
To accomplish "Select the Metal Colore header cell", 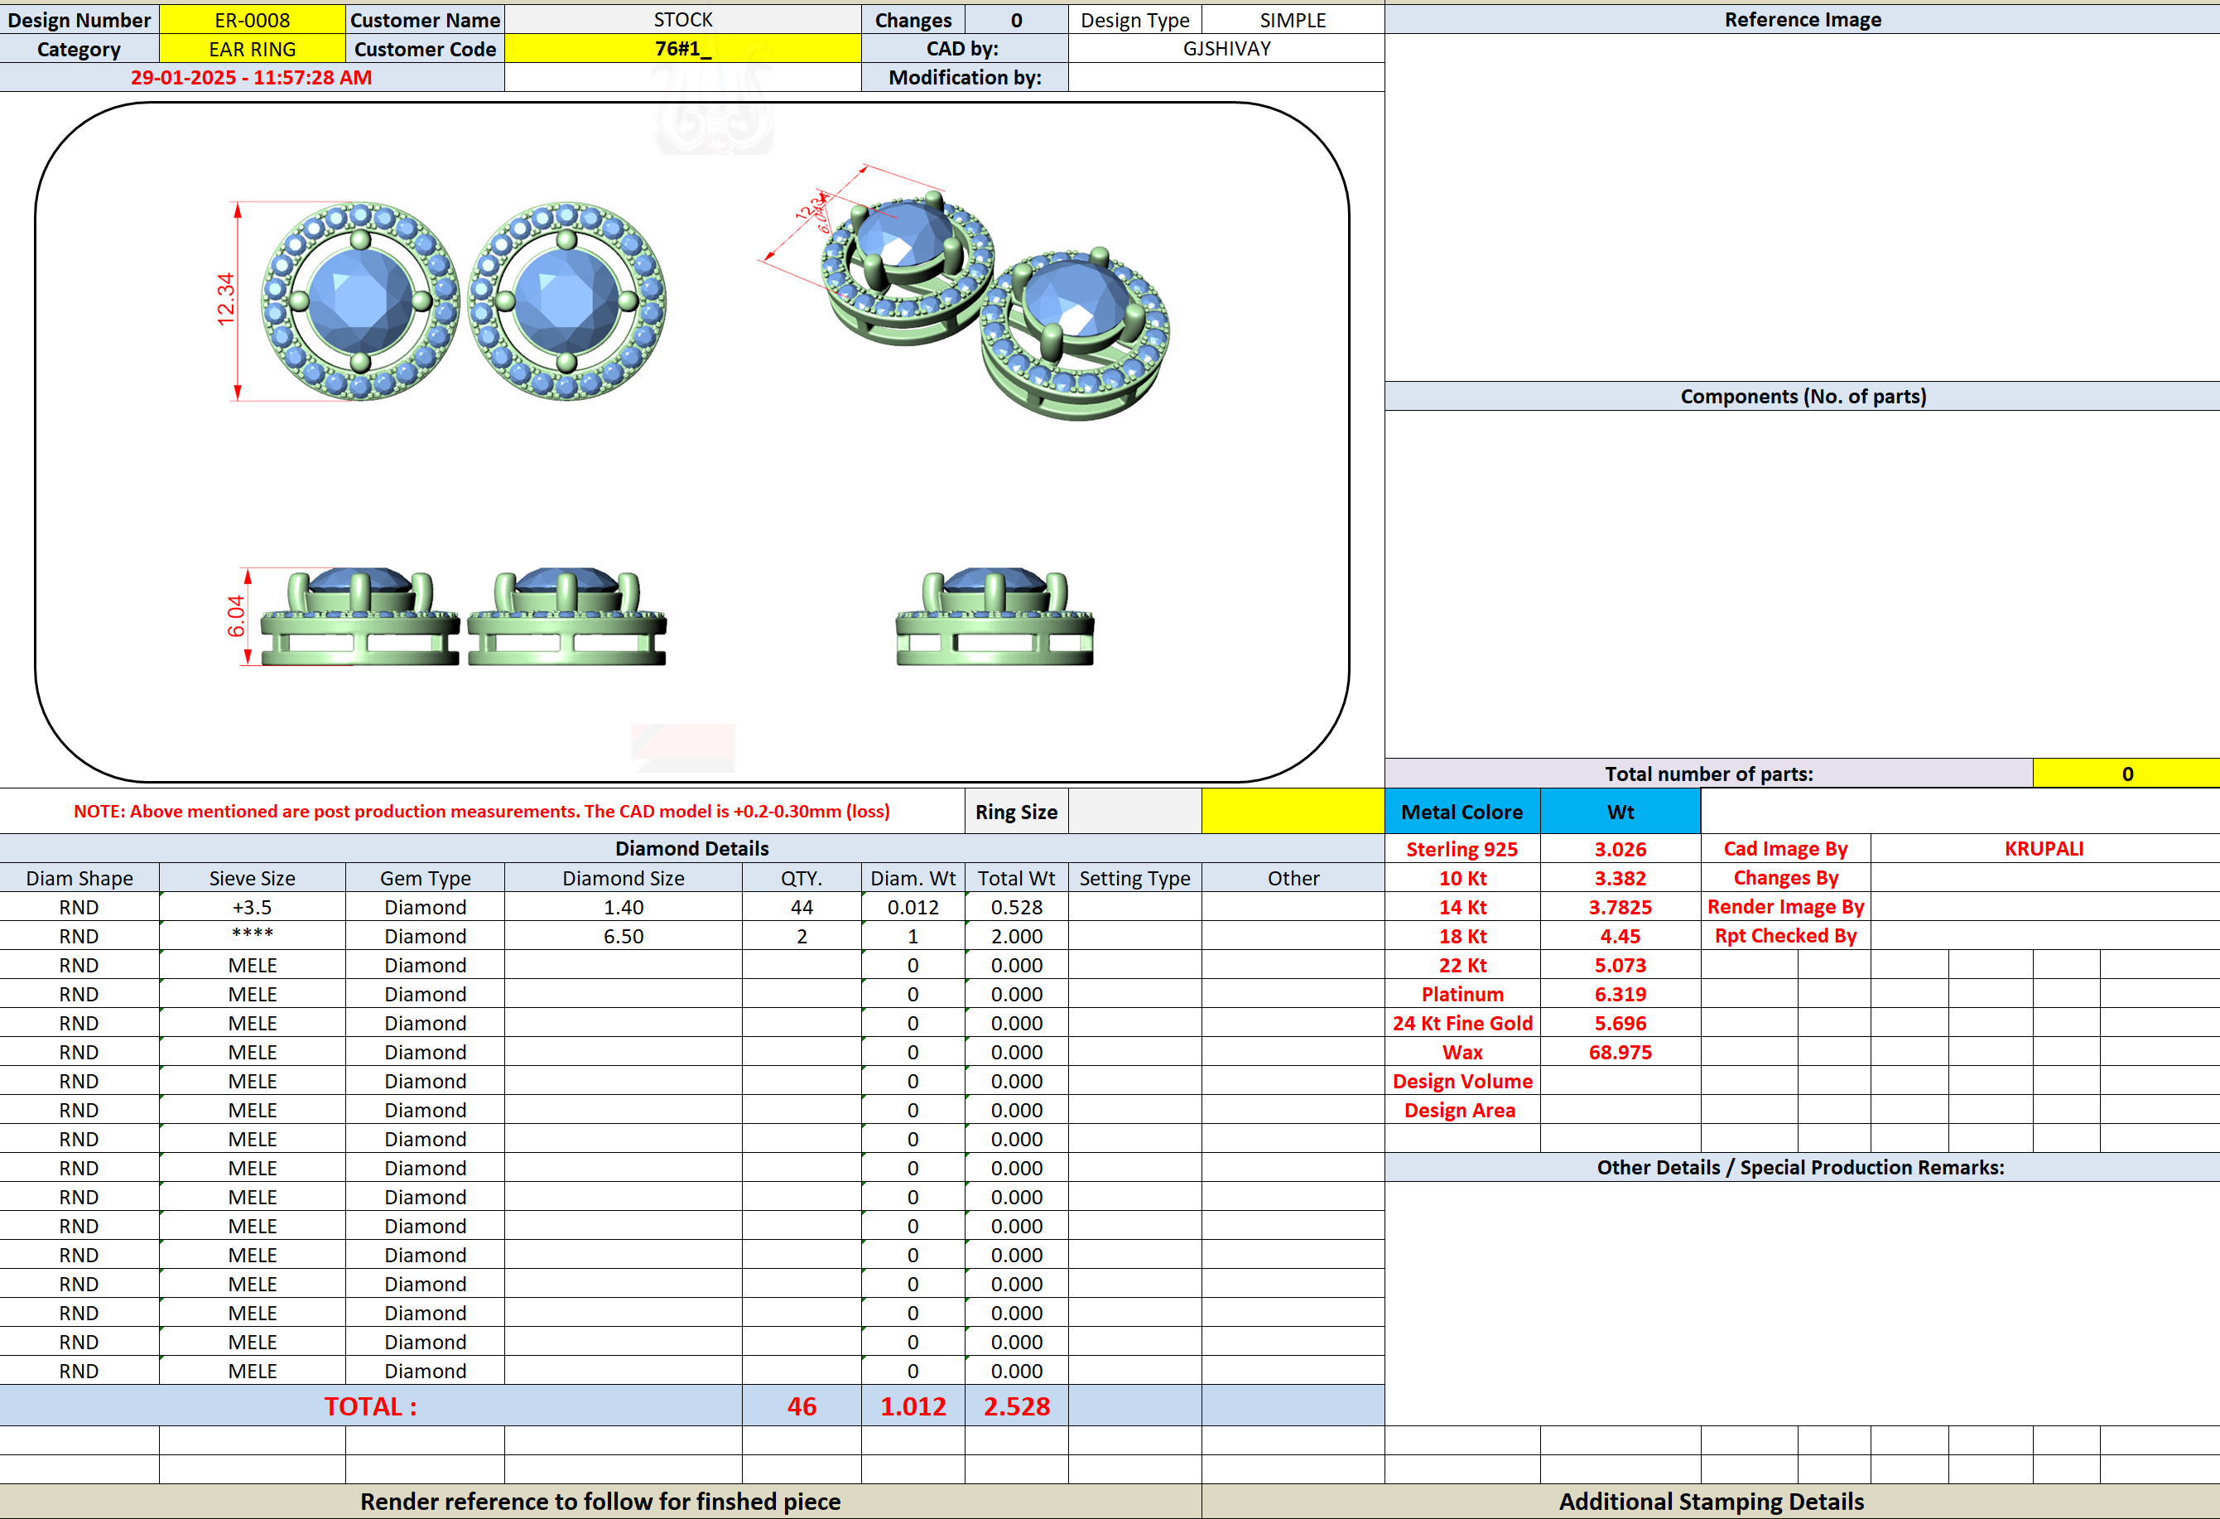I will point(1462,812).
